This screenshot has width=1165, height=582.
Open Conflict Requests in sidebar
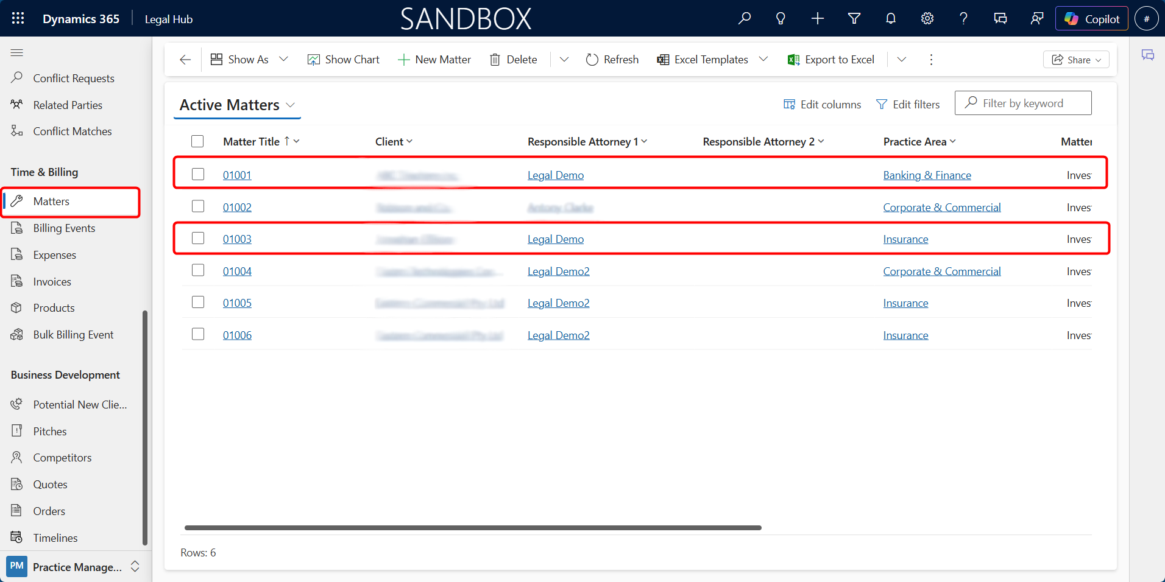[x=73, y=79]
